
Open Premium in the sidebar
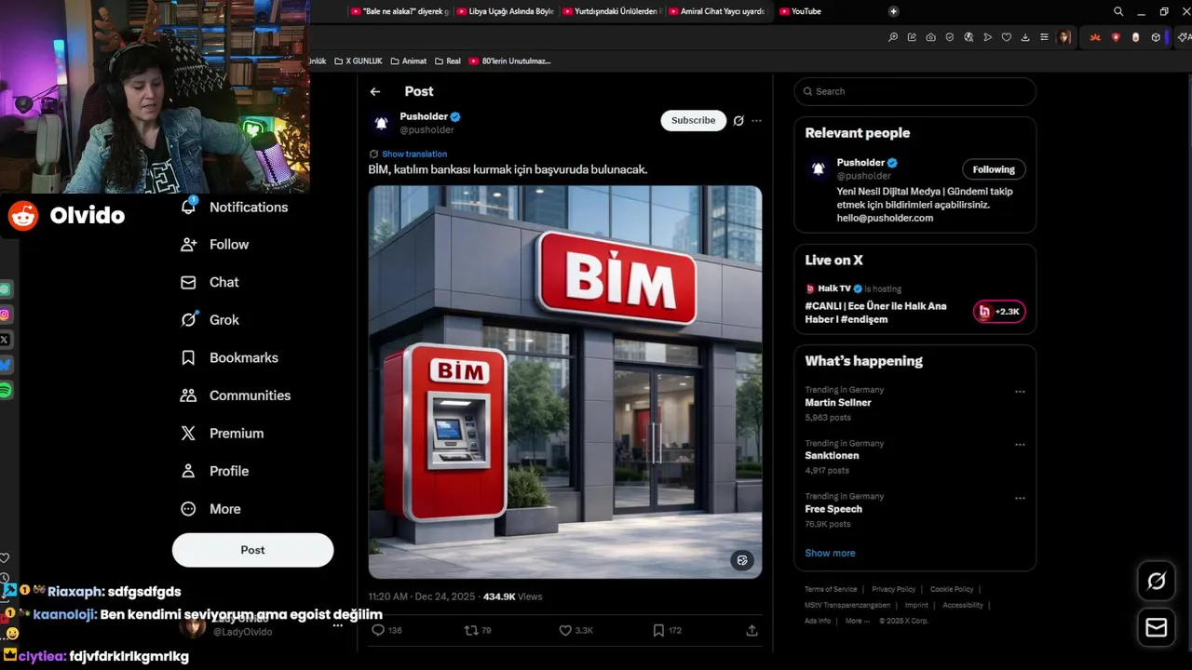223,433
